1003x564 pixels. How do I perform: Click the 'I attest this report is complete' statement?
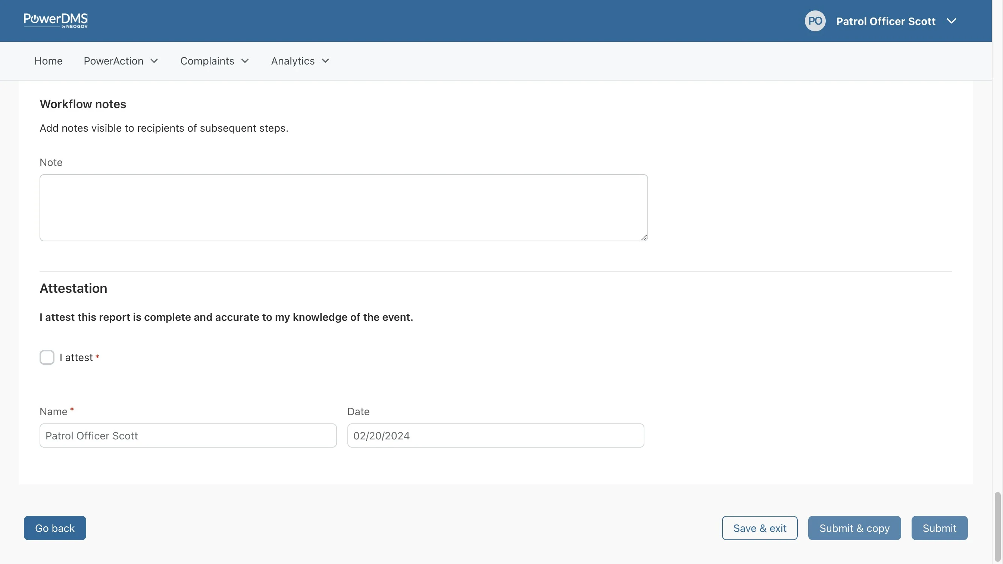(x=226, y=317)
